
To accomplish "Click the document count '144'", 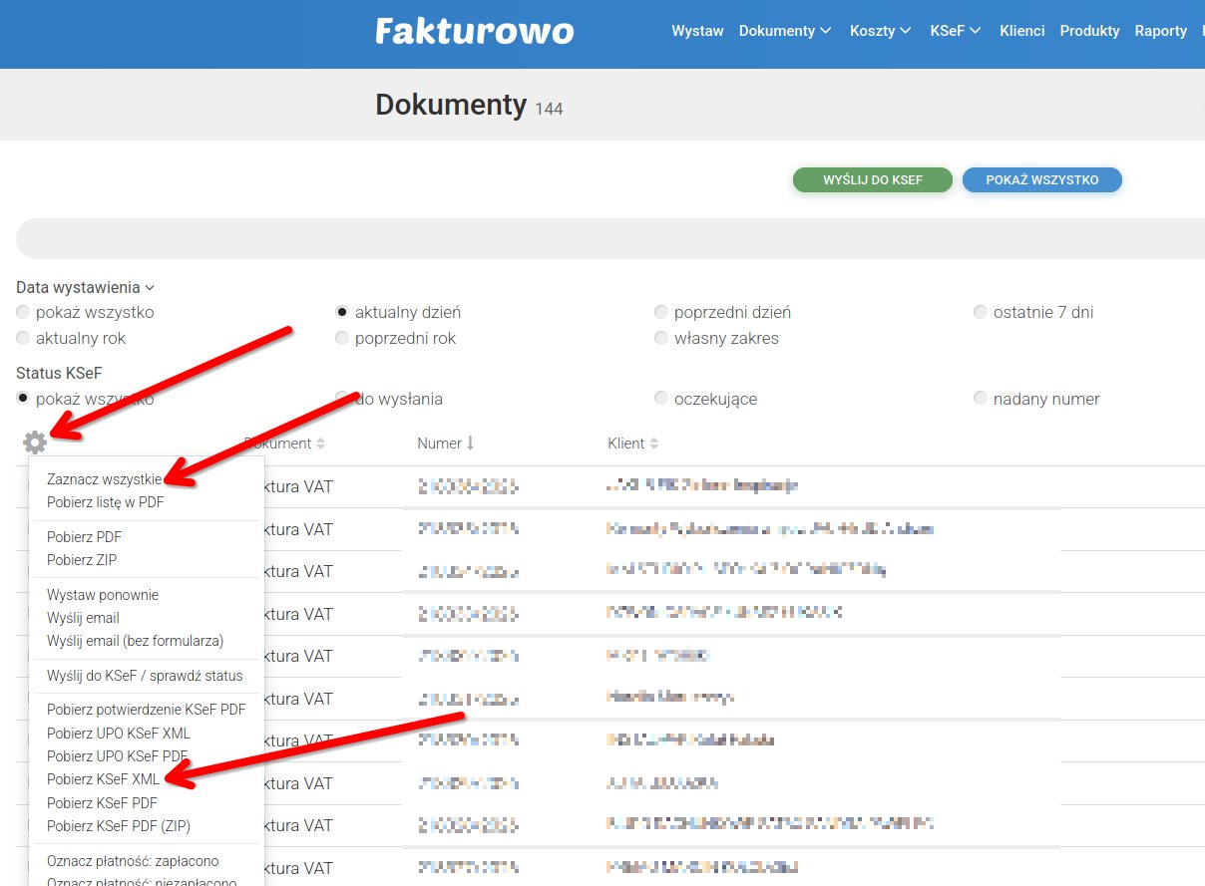I will [550, 109].
